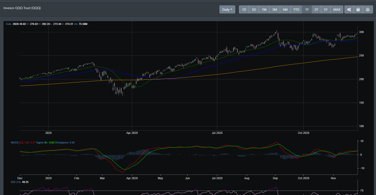Click the MACD axis value 10
376x195 pixels.
click(362, 141)
